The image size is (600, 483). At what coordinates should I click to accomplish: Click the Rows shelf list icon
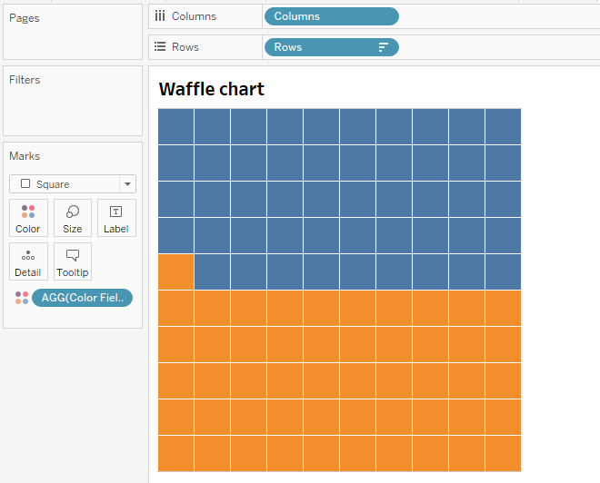pyautogui.click(x=160, y=46)
